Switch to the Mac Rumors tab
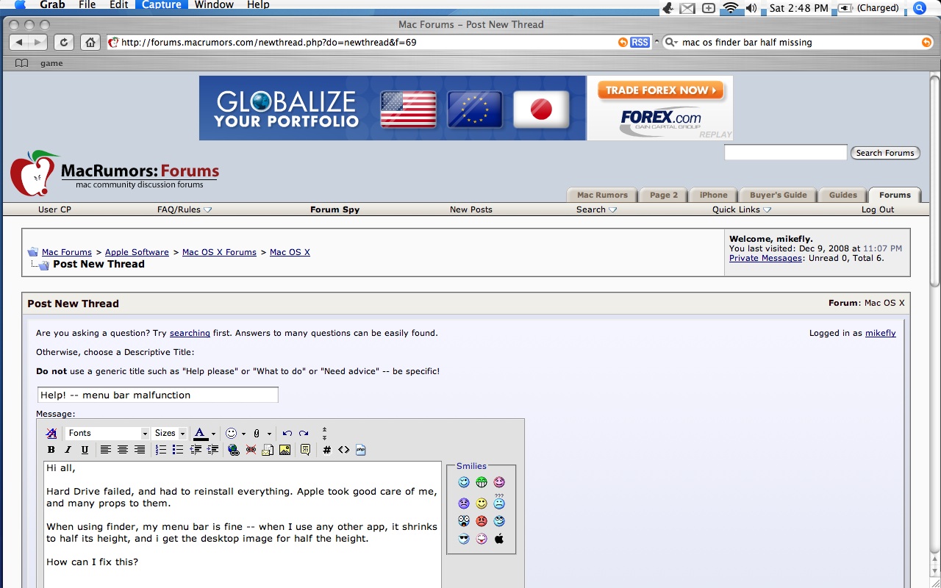The width and height of the screenshot is (941, 588). [602, 195]
